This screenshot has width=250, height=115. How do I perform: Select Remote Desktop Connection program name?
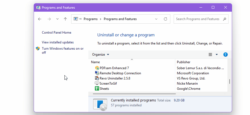click(120, 73)
